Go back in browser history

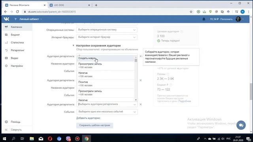(6, 11)
